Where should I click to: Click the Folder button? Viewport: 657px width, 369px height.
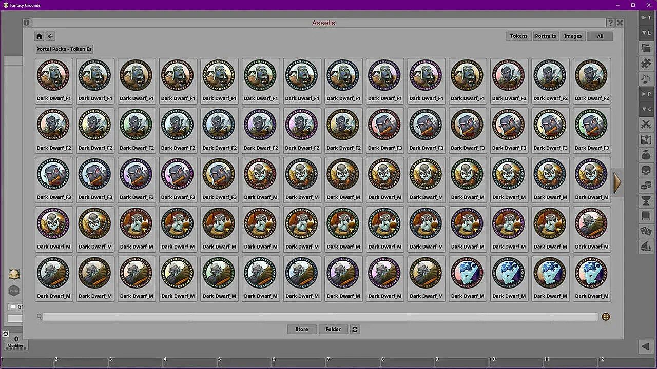coord(333,330)
